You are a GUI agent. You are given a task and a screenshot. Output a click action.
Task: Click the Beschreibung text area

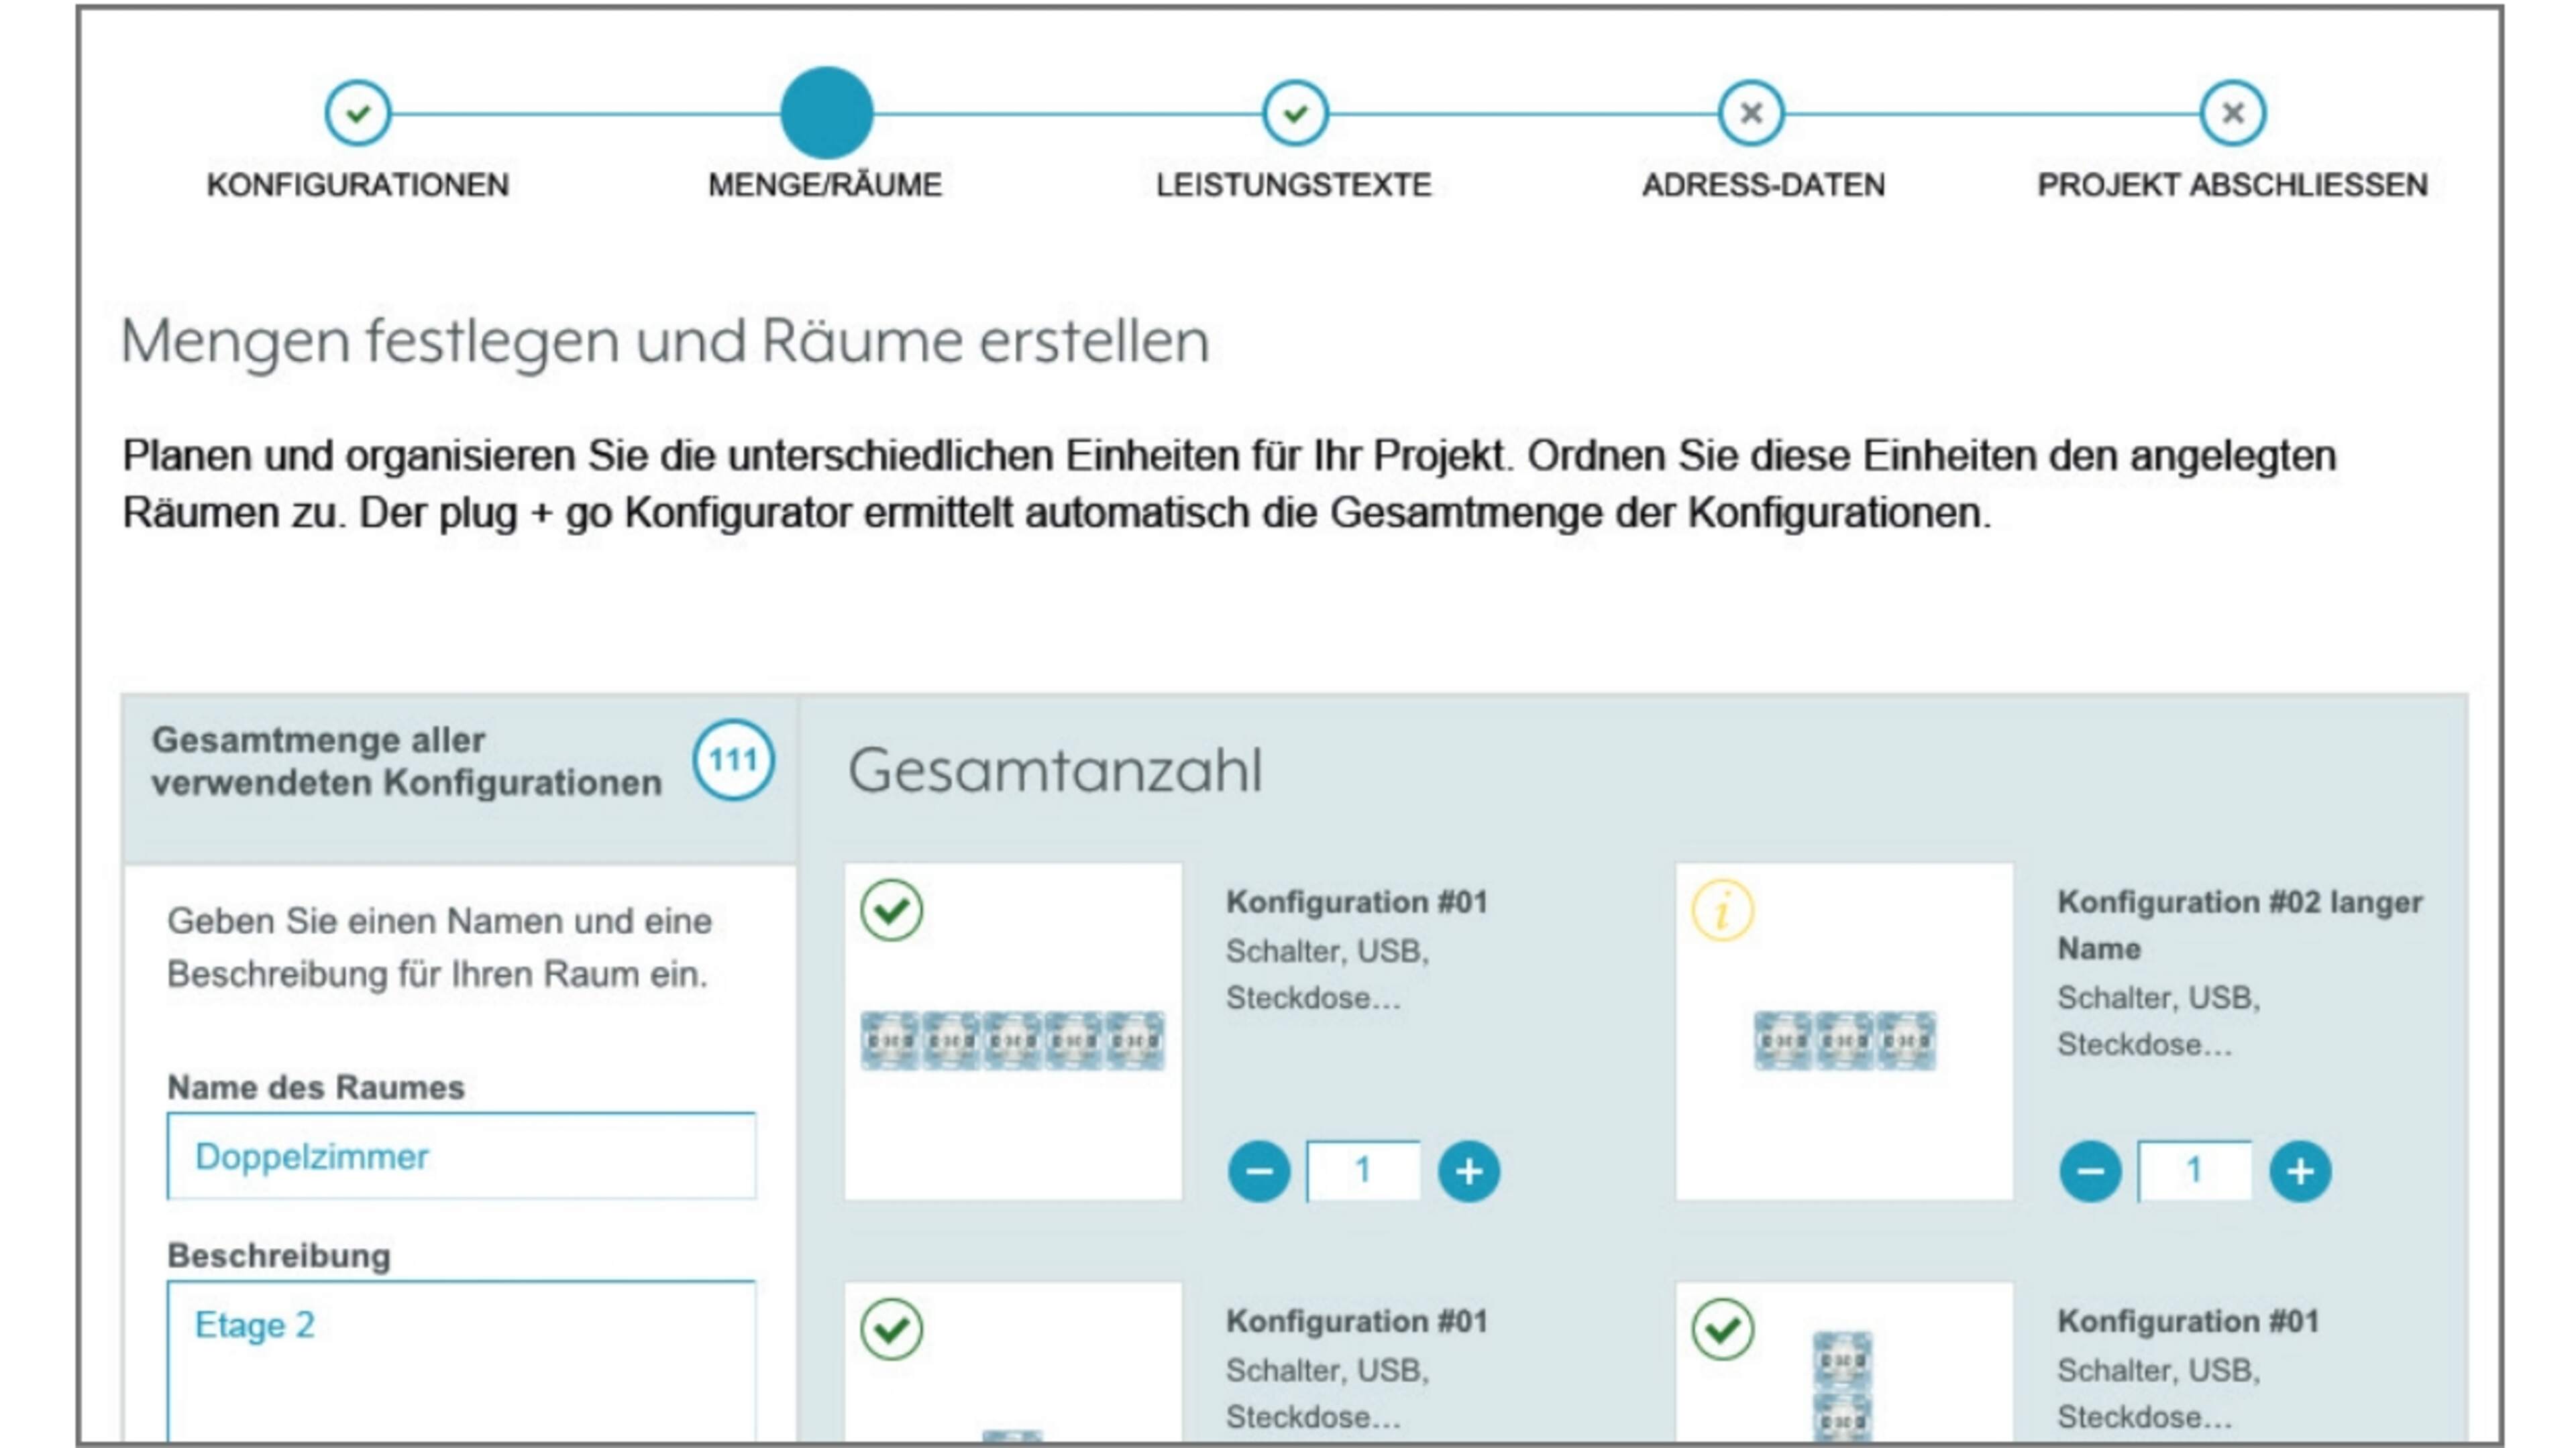tap(461, 1359)
